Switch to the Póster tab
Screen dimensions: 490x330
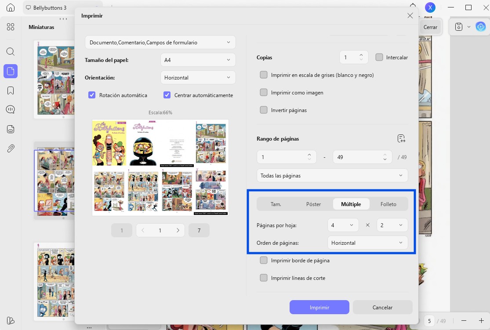(x=313, y=204)
